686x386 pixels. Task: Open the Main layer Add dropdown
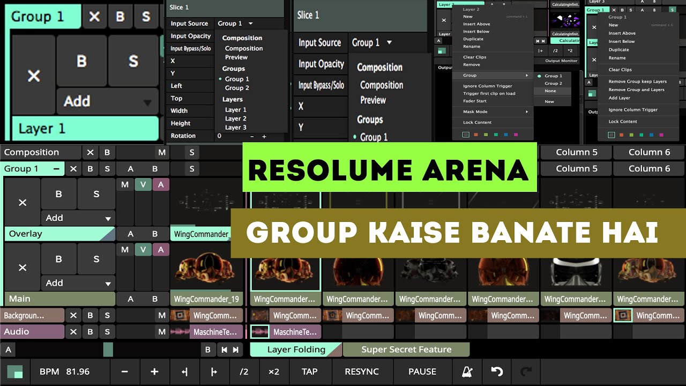[x=78, y=283]
